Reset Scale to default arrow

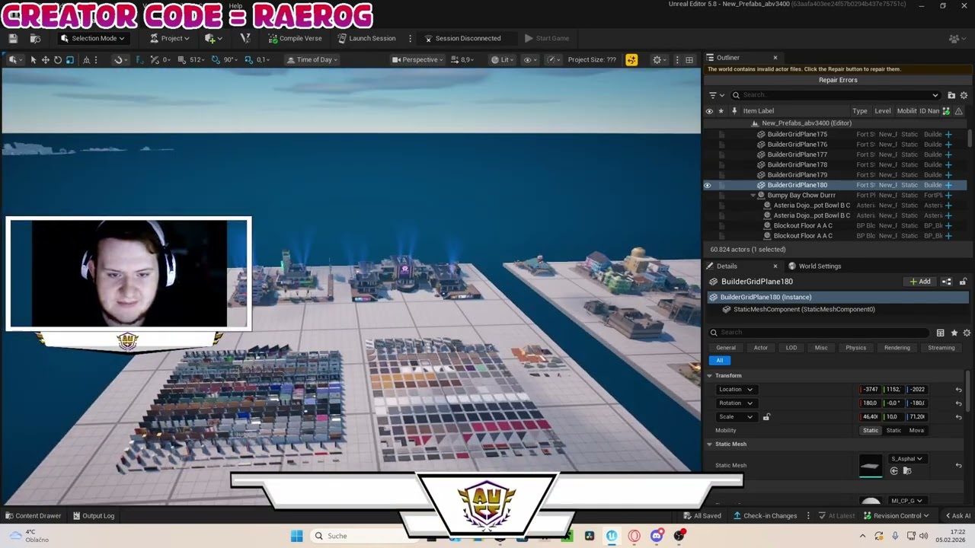click(x=958, y=417)
